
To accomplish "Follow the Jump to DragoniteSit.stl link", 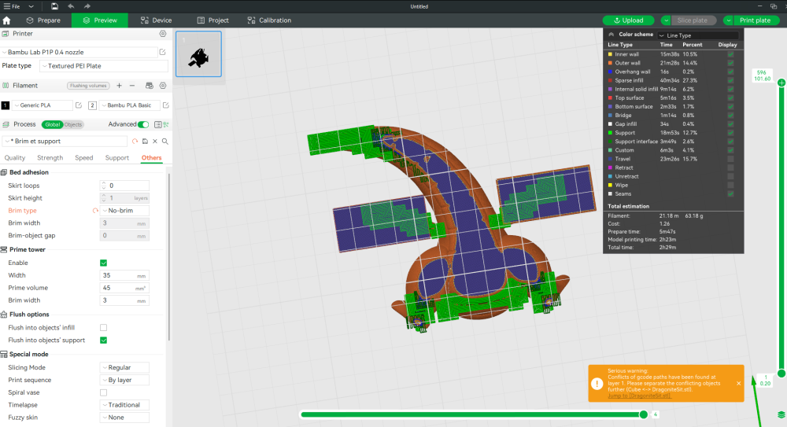I will tap(639, 396).
